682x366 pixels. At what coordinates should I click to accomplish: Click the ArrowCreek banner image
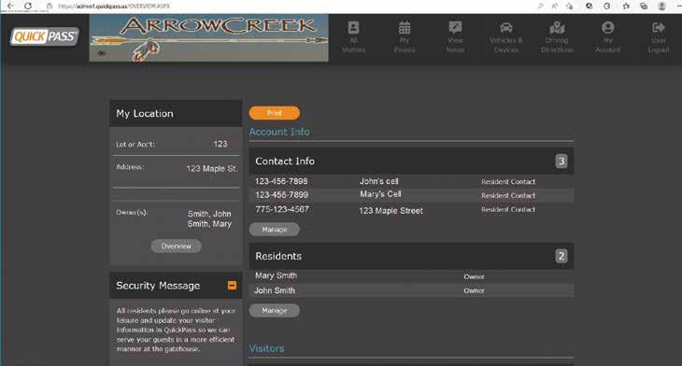(x=208, y=38)
